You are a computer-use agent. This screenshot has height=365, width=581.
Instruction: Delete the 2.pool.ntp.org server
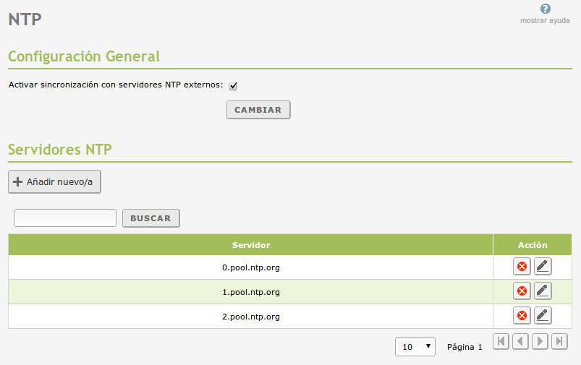[x=521, y=316]
